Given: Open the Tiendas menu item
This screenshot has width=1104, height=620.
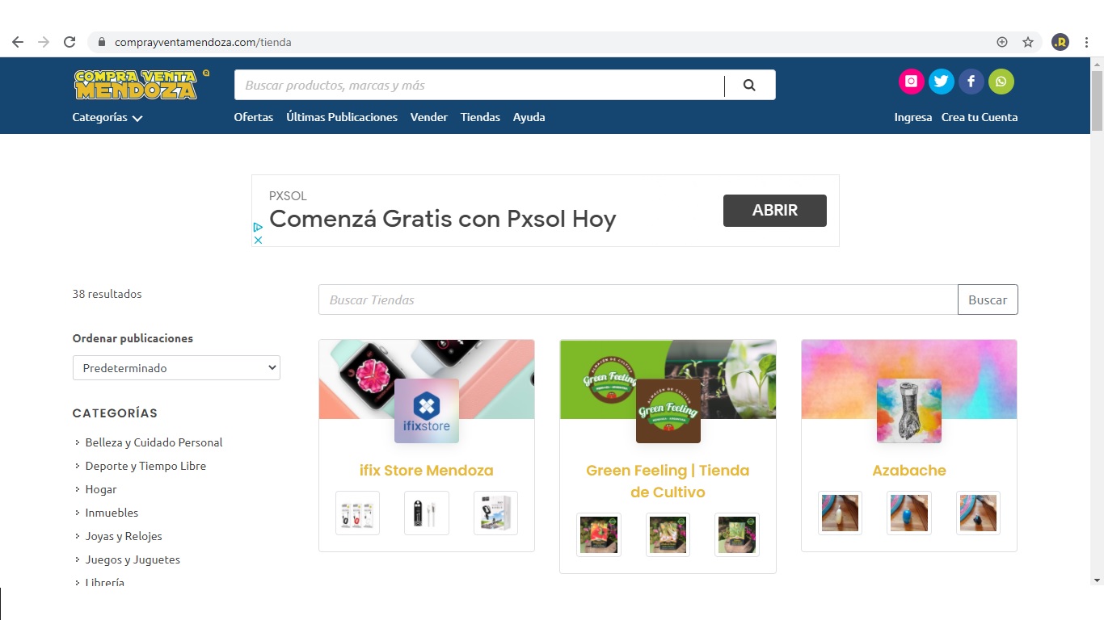Looking at the screenshot, I should pos(480,117).
